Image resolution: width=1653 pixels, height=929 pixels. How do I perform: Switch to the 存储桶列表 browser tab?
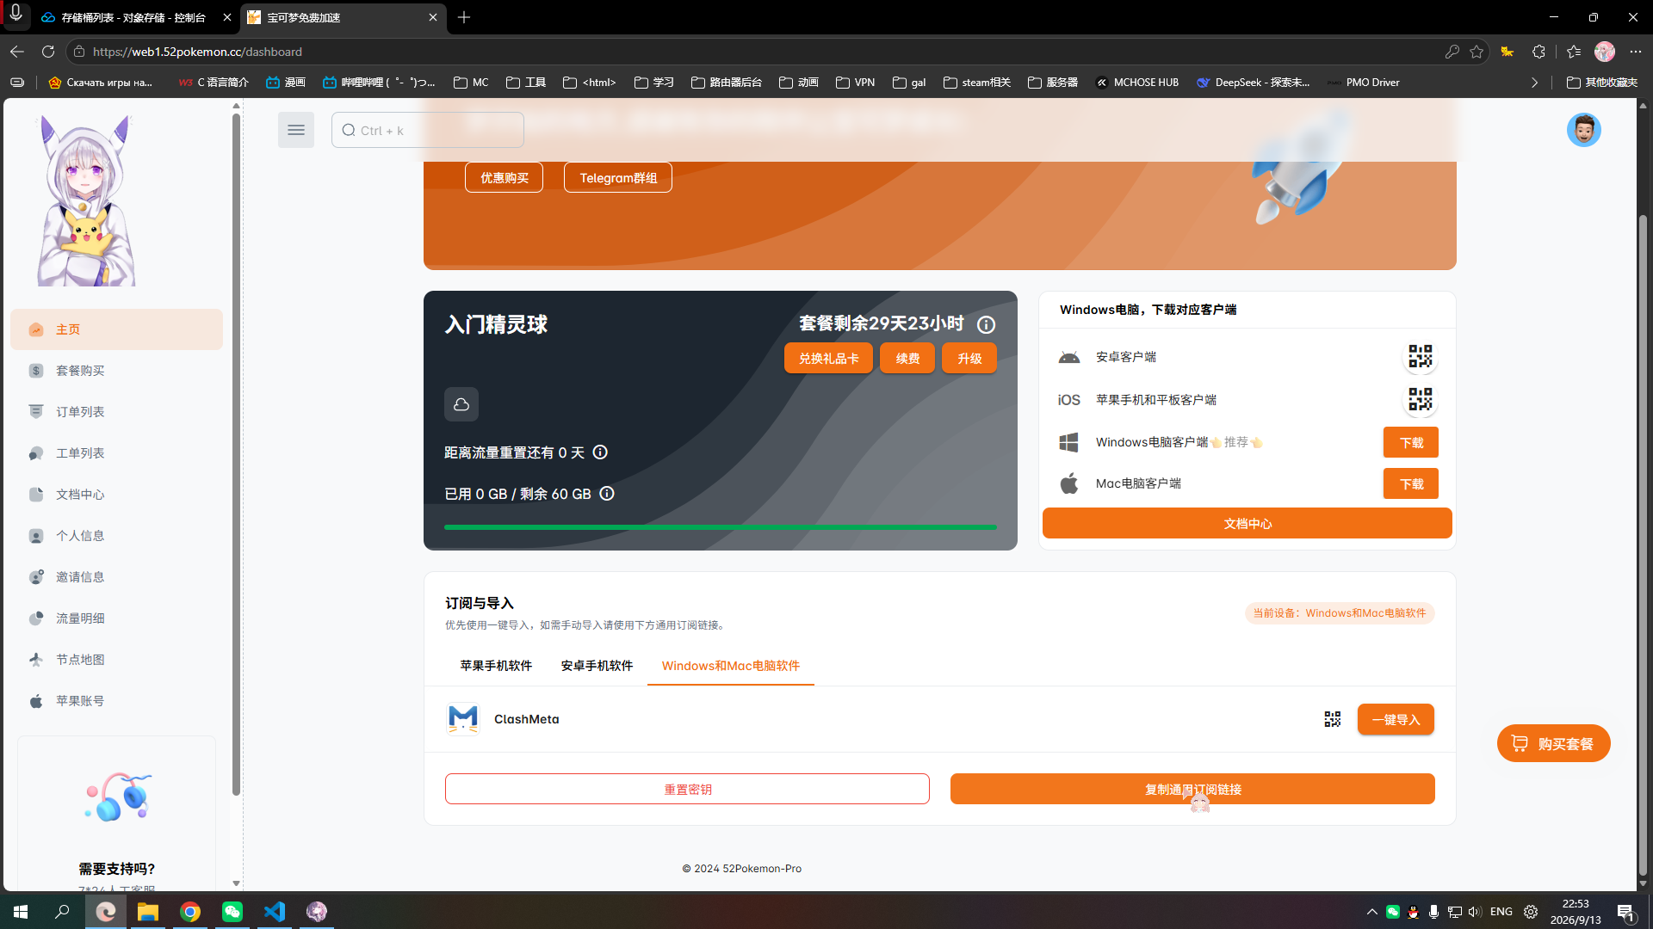133,17
